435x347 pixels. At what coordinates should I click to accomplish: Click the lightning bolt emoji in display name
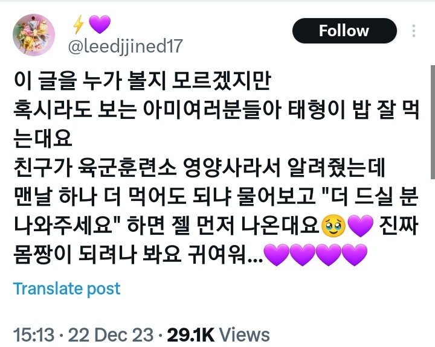pos(79,24)
